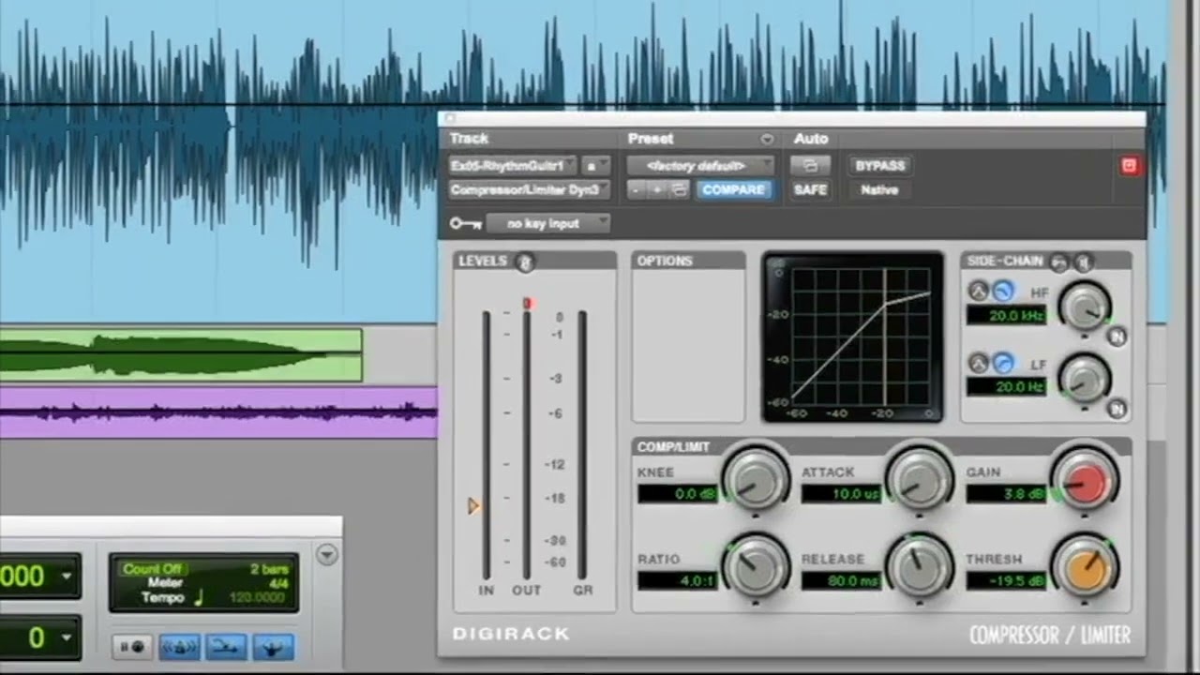Screen dimensions: 1200x675
Task: Toggle the Levels phase invert icon
Action: [525, 262]
